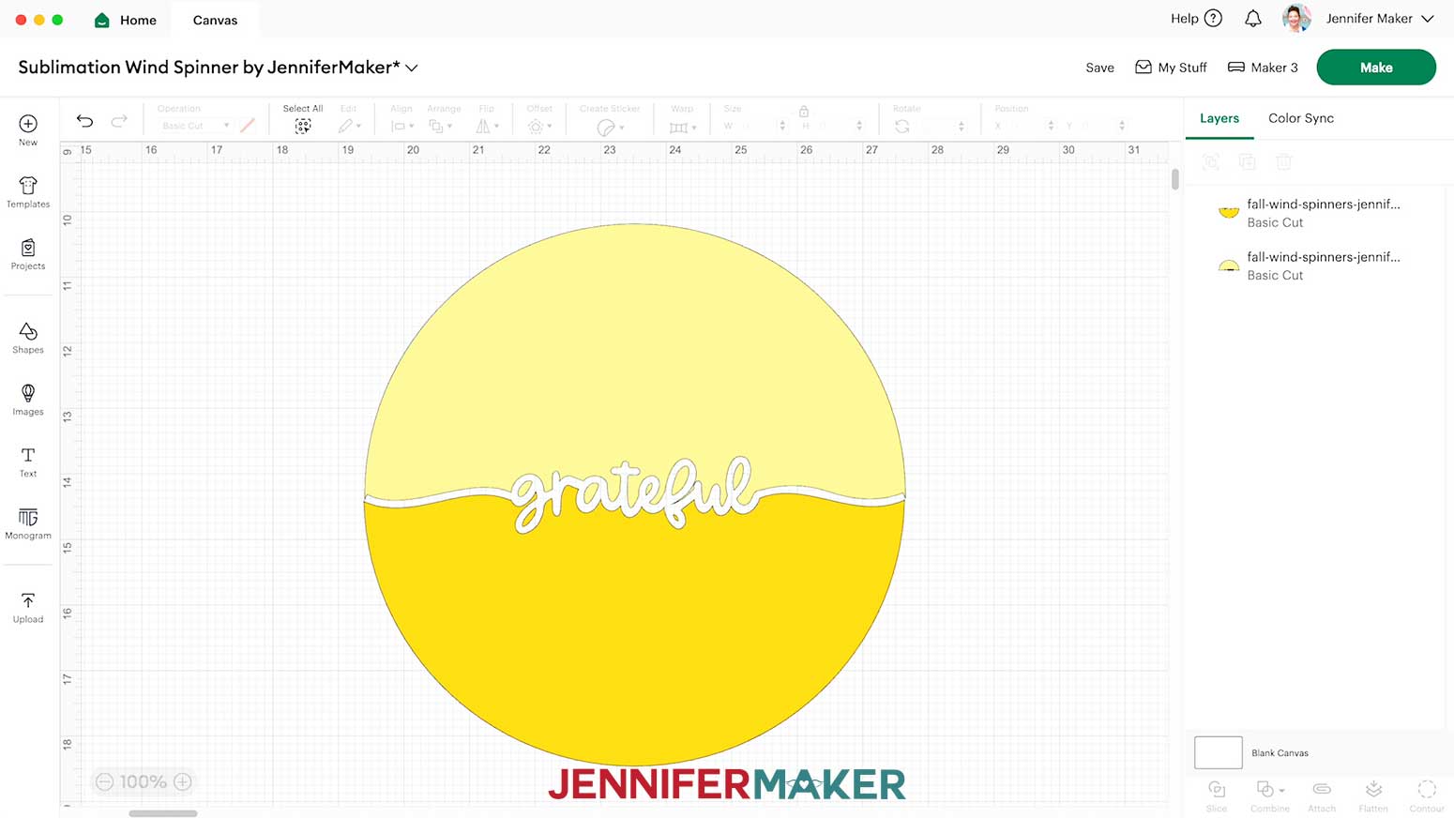This screenshot has height=818, width=1454.
Task: Click the Jennifer Maker profile avatar
Action: pyautogui.click(x=1296, y=19)
